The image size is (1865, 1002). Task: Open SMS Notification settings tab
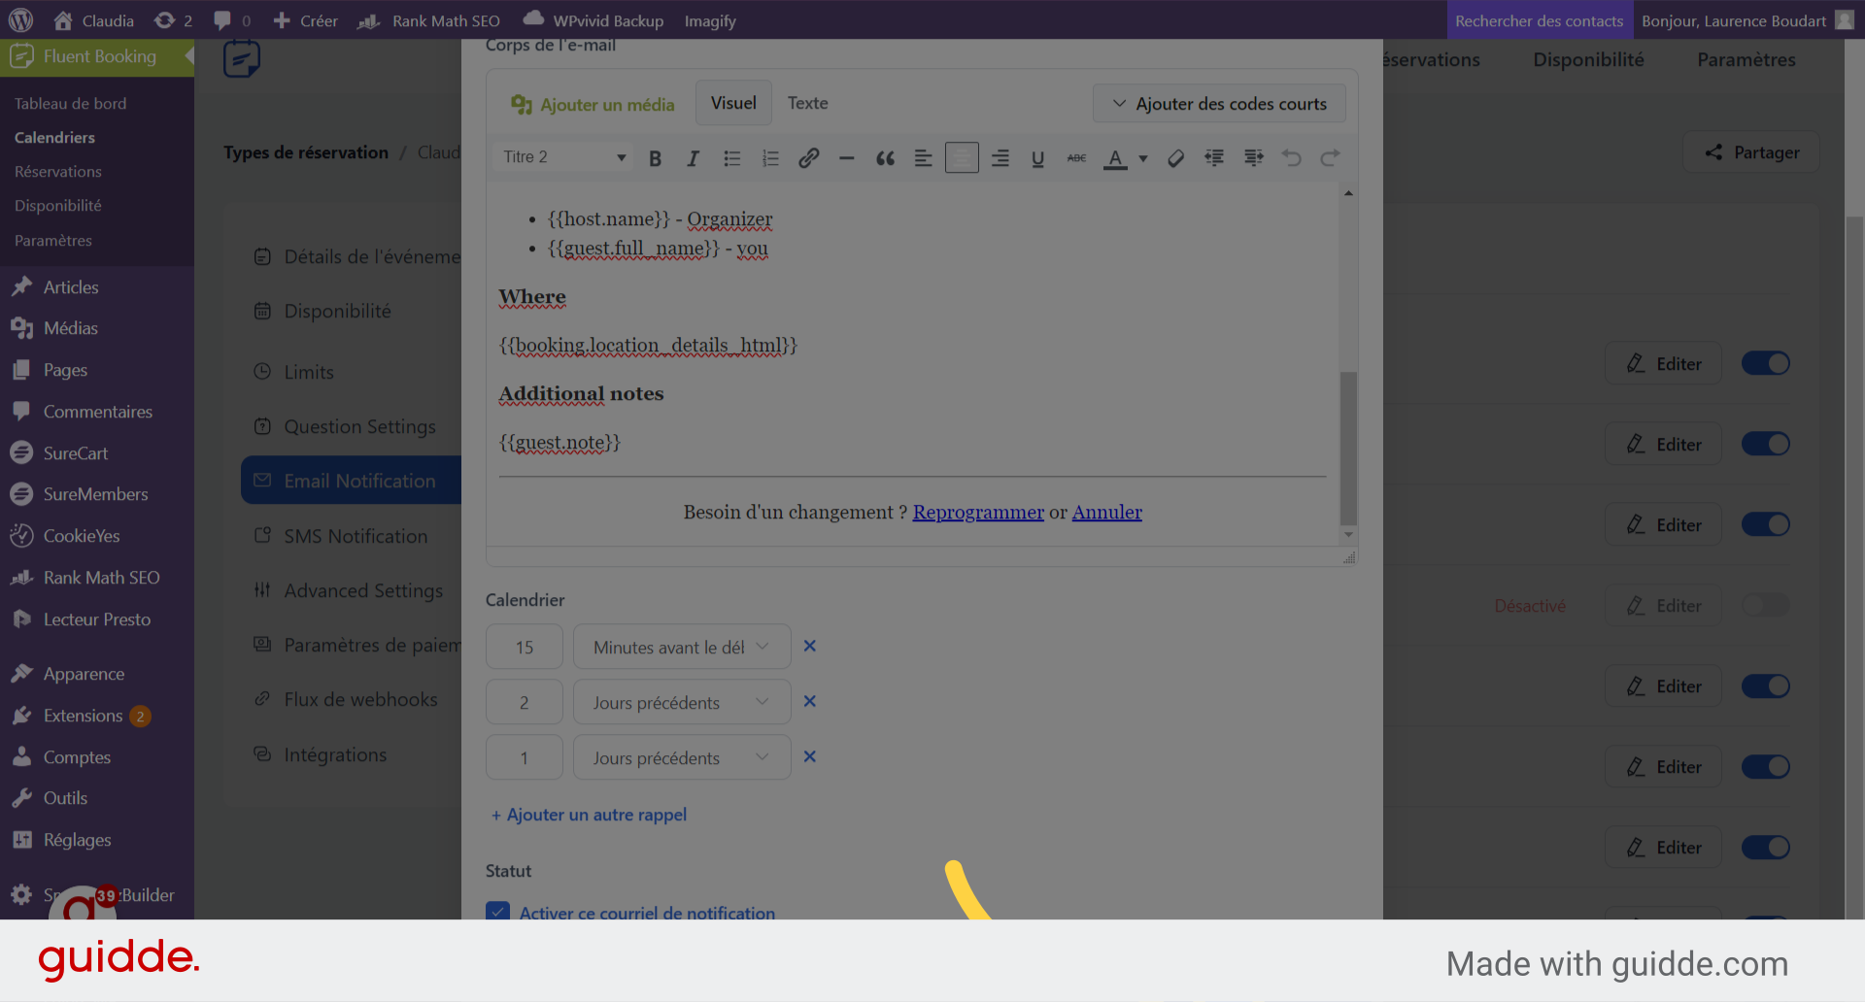[355, 537]
